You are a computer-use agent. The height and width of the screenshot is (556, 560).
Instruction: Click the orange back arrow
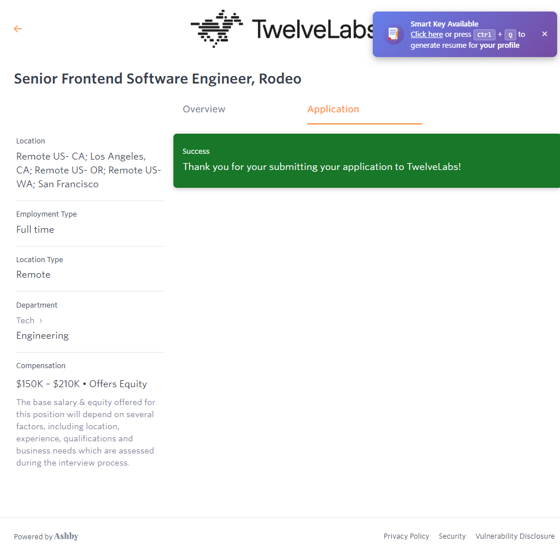tap(18, 29)
